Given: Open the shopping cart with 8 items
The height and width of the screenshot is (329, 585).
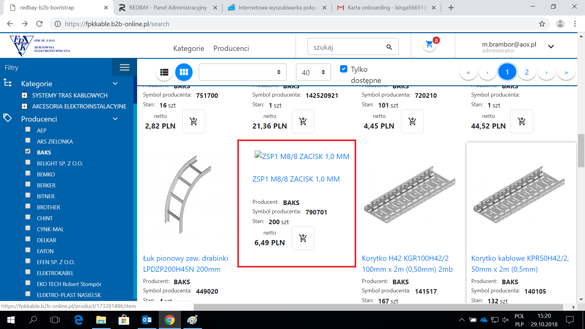Looking at the screenshot, I should 430,45.
